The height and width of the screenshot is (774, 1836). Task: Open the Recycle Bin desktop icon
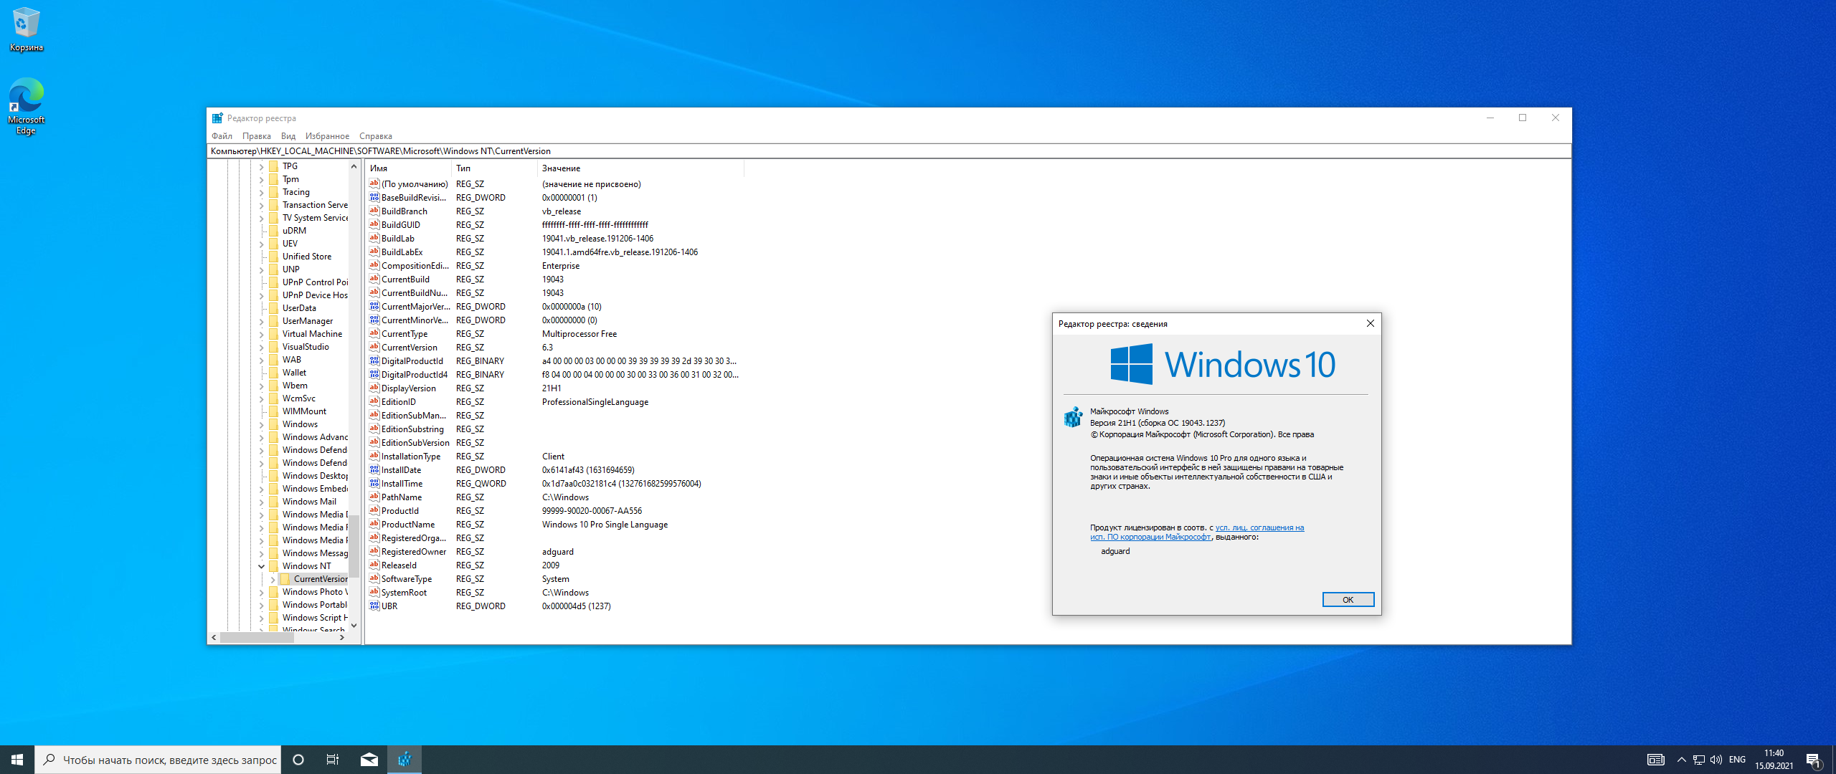click(x=26, y=30)
